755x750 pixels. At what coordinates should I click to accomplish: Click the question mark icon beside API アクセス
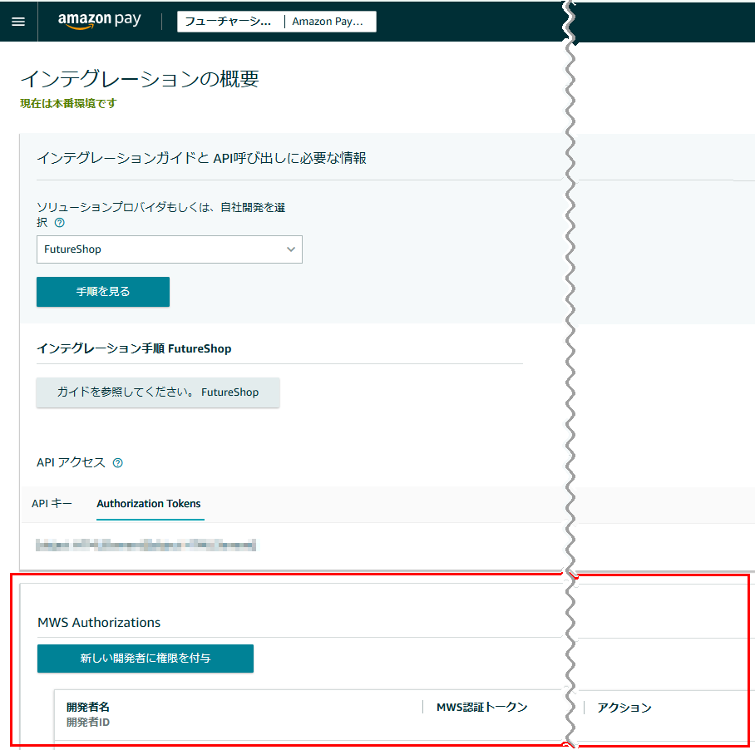[117, 462]
